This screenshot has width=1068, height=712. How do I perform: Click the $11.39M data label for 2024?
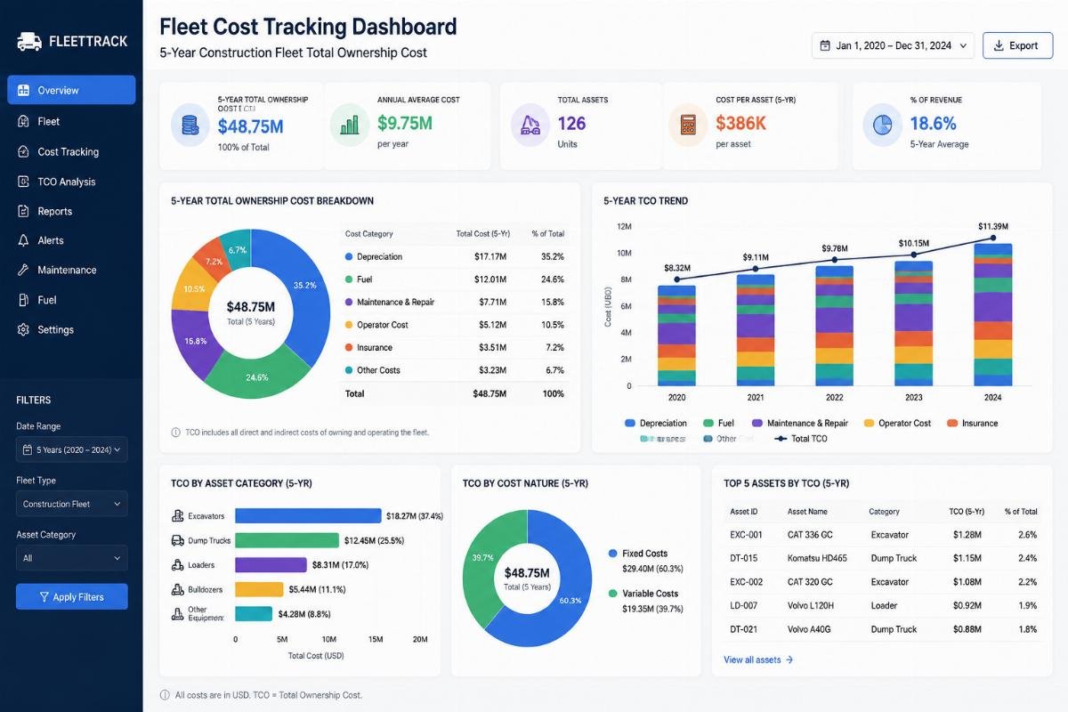tap(993, 227)
